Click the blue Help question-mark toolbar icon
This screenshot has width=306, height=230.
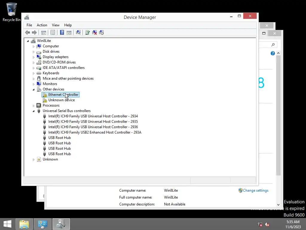pos(62,32)
